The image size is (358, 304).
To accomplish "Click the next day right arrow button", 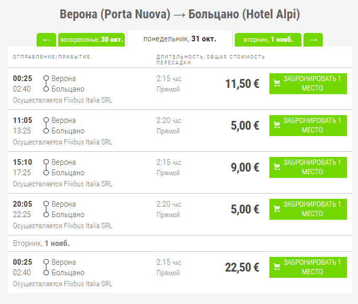I will coord(313,40).
